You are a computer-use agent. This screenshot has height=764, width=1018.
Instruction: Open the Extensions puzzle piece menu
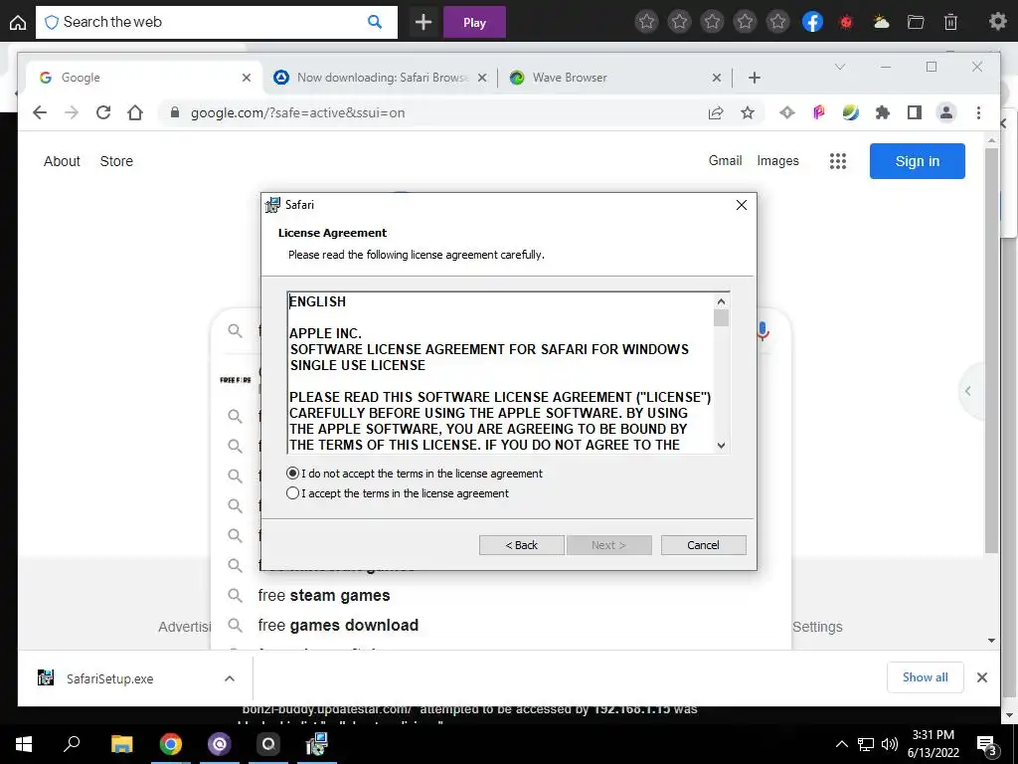883,113
